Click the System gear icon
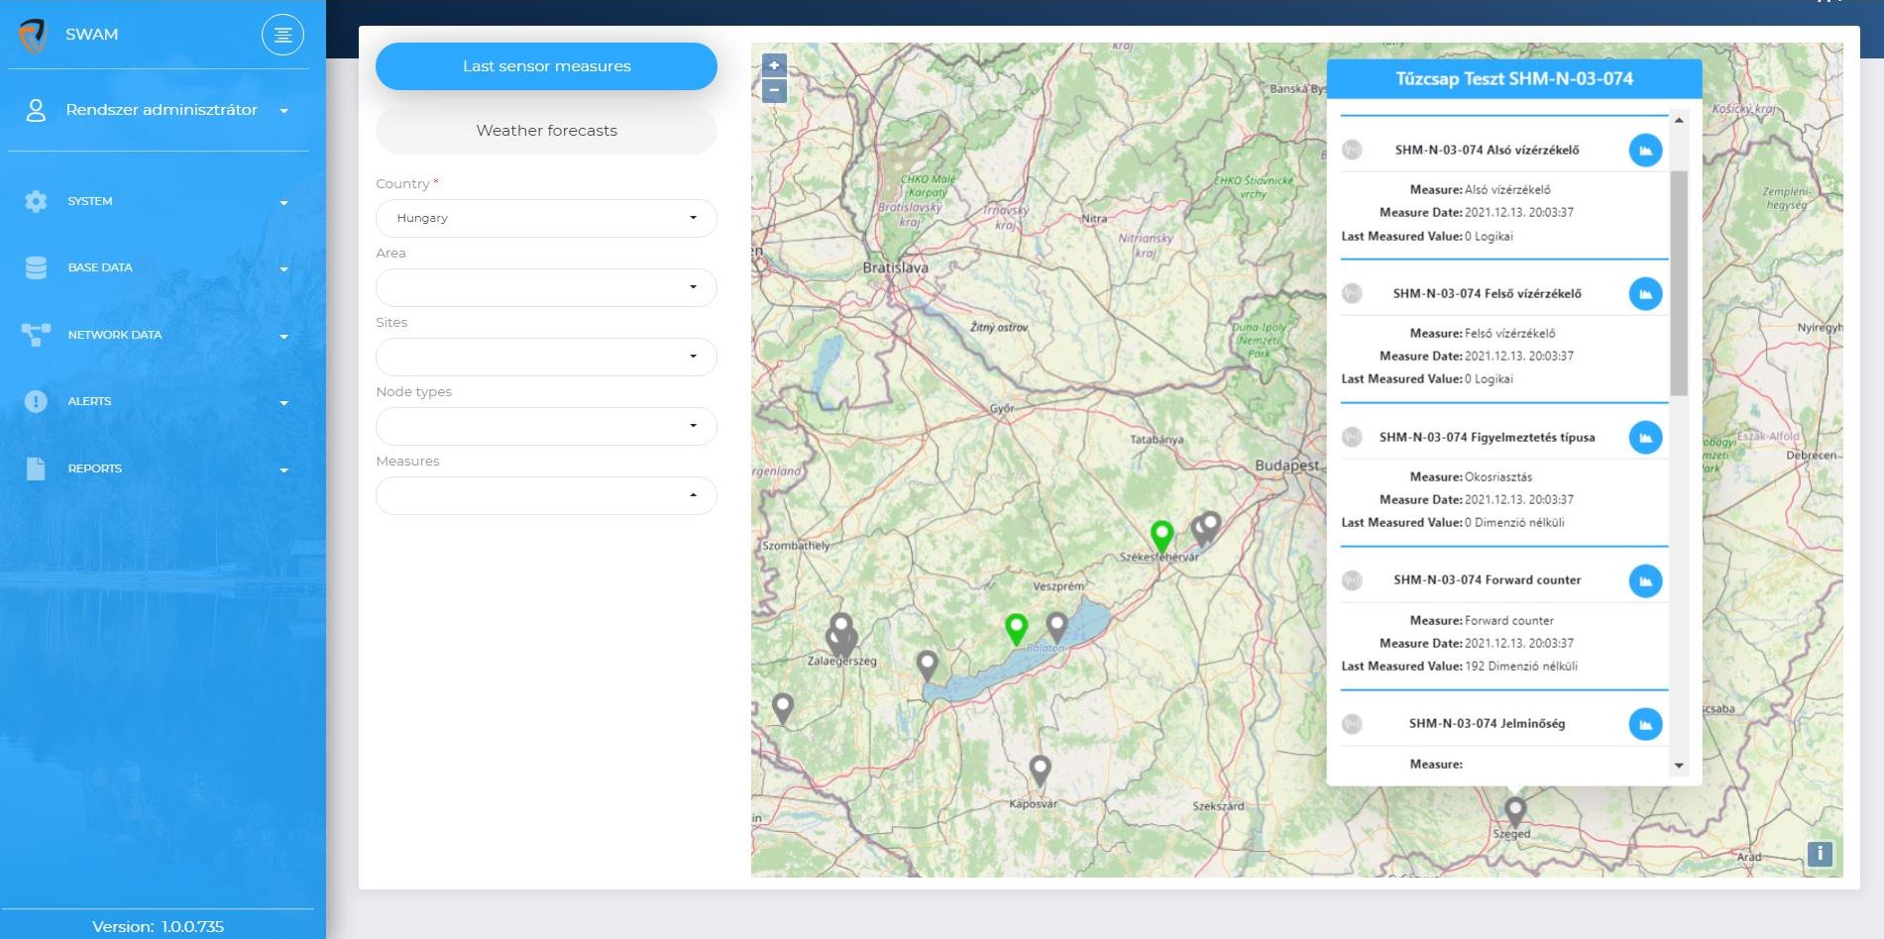The image size is (1884, 939). 36,201
